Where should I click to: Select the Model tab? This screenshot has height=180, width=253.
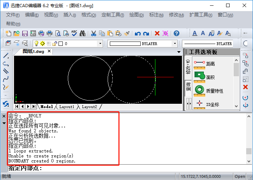point(47,107)
